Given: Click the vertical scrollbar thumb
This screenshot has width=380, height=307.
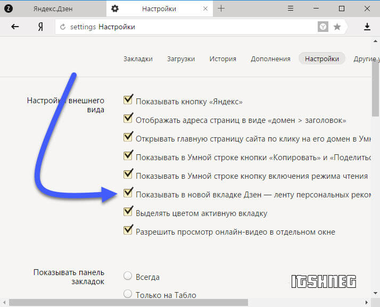Looking at the screenshot, I should tap(375, 89).
